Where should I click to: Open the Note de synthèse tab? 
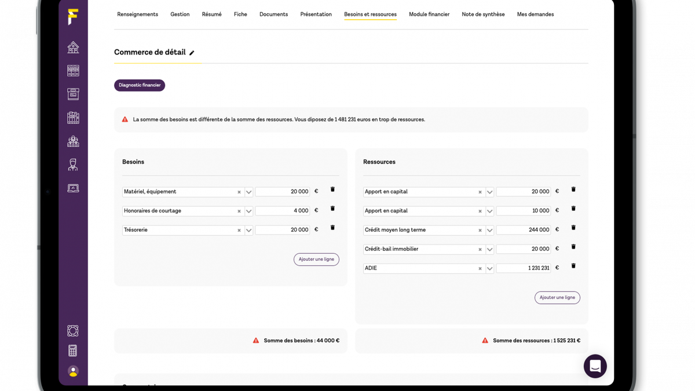[x=483, y=14]
